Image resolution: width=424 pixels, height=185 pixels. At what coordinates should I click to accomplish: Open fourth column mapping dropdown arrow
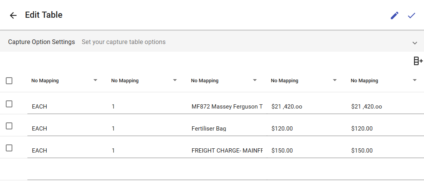click(x=335, y=80)
